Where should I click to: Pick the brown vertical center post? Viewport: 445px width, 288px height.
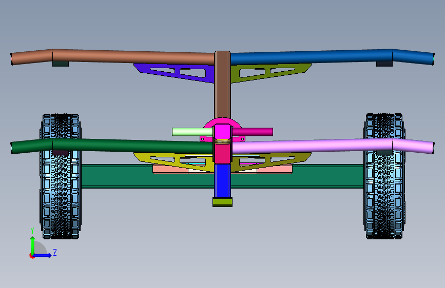click(x=223, y=85)
